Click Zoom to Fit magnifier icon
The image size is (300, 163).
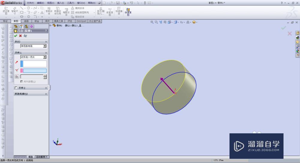click(152, 22)
